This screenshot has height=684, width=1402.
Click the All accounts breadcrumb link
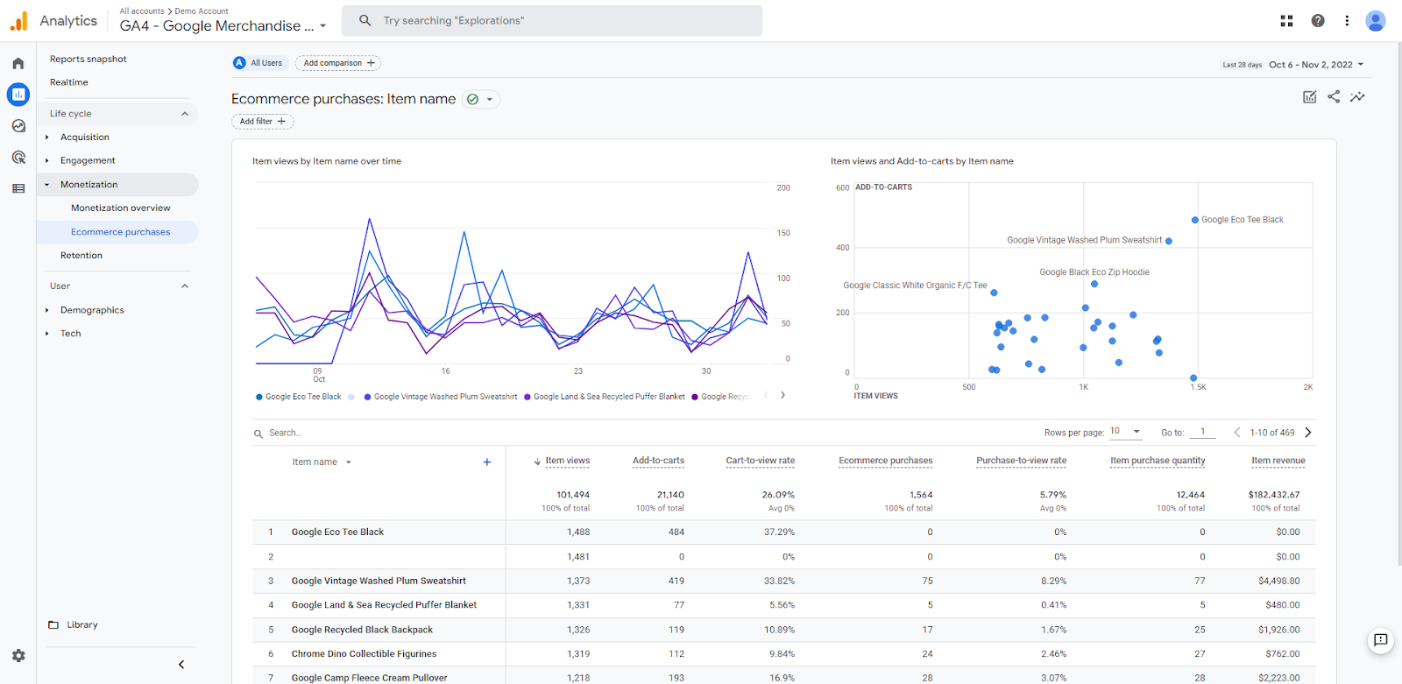coord(141,11)
